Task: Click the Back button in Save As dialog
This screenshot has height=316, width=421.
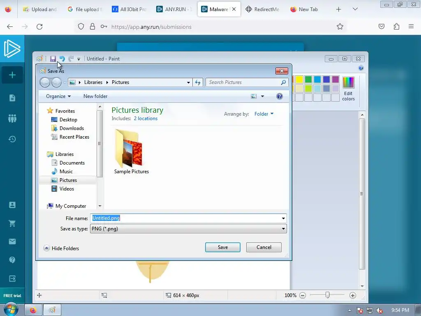Action: point(45,82)
